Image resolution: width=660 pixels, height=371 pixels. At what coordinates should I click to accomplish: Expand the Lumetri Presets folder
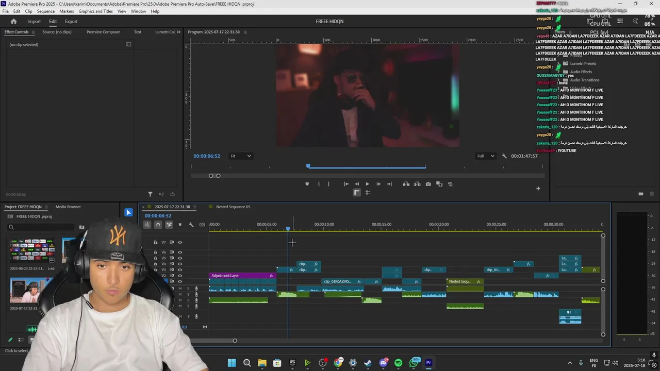(x=558, y=63)
